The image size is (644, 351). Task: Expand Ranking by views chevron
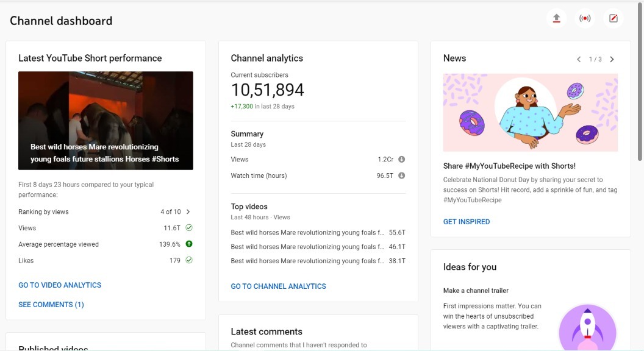(x=188, y=212)
